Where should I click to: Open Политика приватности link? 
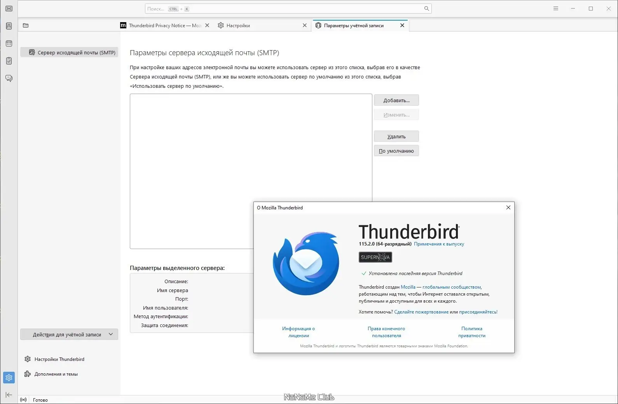pos(472,332)
